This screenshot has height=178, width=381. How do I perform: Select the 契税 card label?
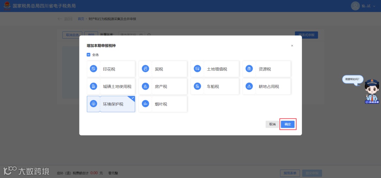[x=159, y=69]
